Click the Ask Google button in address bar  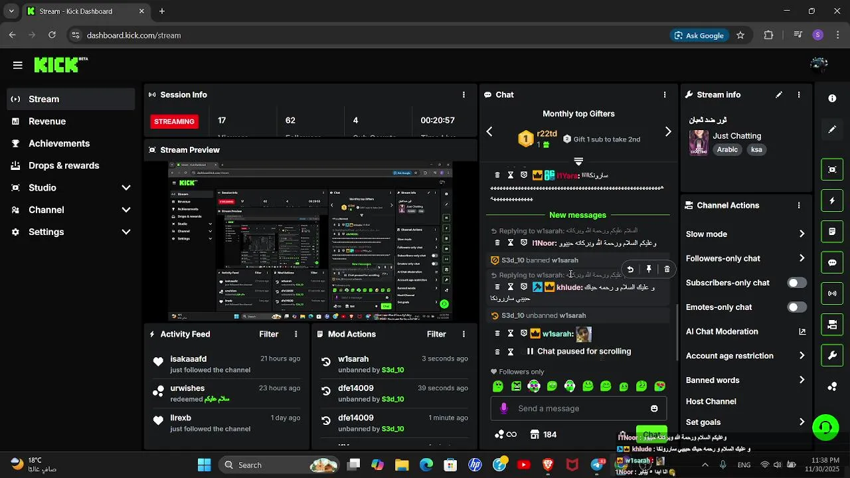[x=699, y=35]
